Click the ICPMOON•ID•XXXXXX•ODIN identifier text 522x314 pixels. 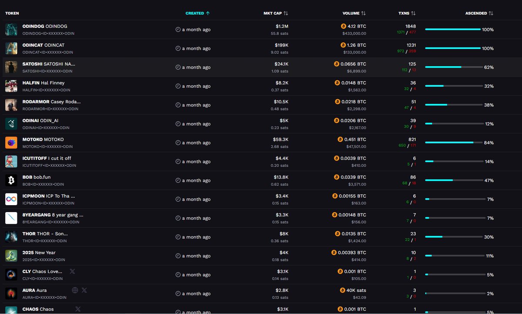pyautogui.click(x=48, y=203)
